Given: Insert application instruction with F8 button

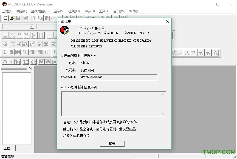Looking at the screenshot, I should tap(41, 35).
